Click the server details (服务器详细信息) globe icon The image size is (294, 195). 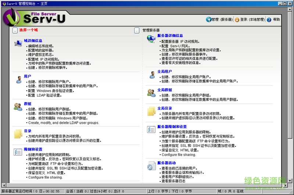tap(151, 39)
